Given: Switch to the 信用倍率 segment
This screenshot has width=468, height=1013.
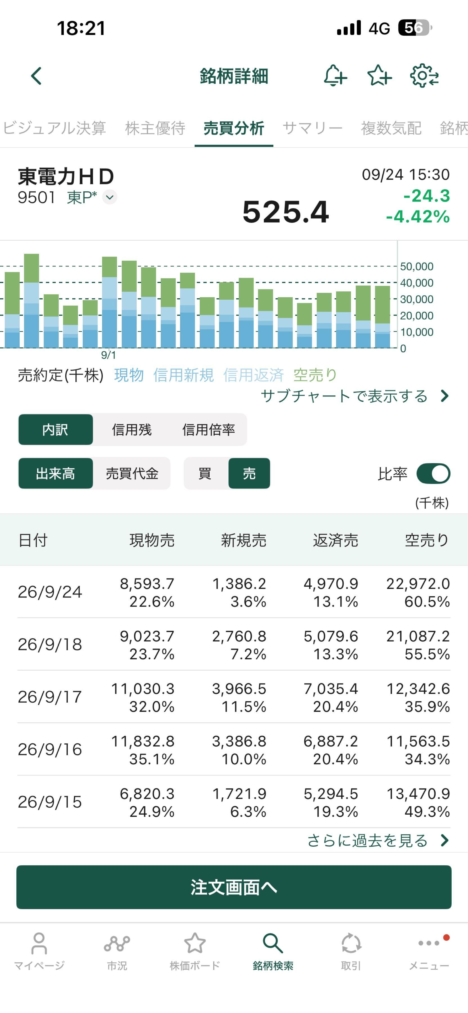Looking at the screenshot, I should (x=209, y=429).
